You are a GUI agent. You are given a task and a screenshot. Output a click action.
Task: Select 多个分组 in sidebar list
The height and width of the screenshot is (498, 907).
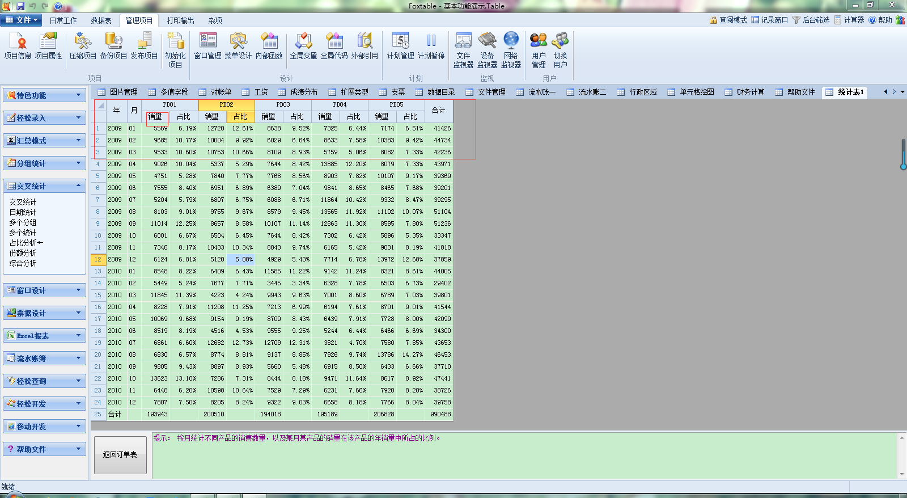(23, 222)
